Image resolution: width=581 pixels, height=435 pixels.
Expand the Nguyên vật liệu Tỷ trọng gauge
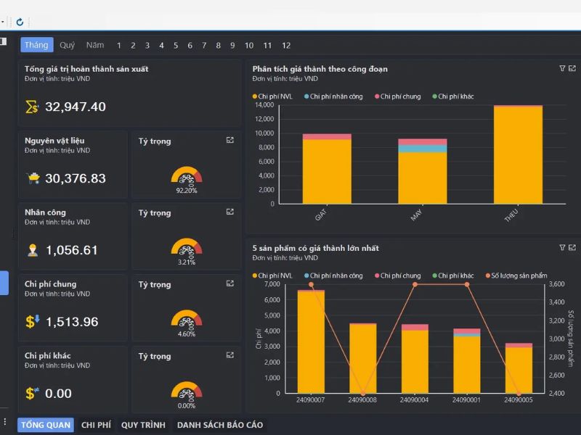(x=230, y=140)
